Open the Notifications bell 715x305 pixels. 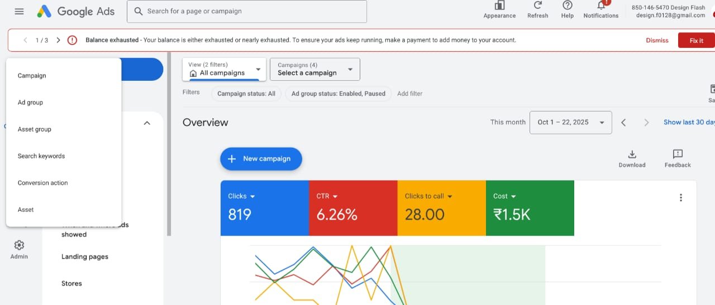tap(601, 6)
